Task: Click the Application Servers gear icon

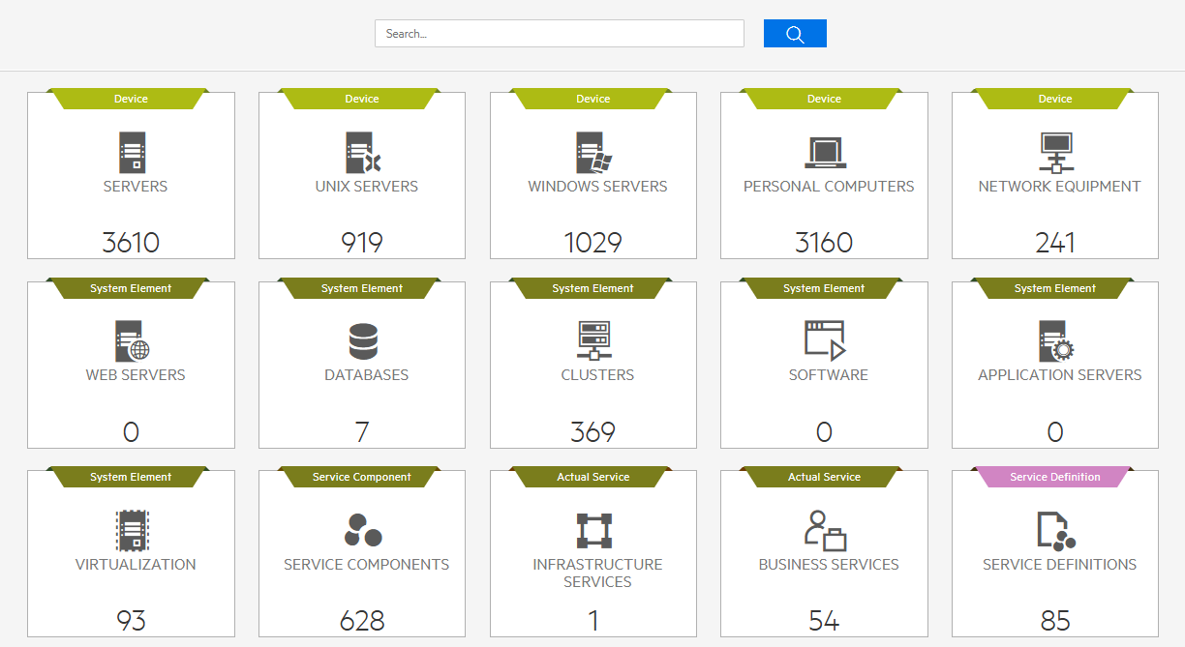Action: click(x=1055, y=341)
